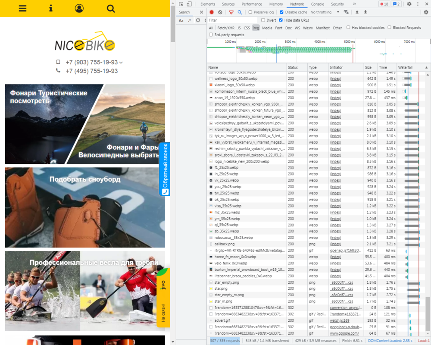
Task: Toggle the device toolbar icon
Action: tap(189, 4)
